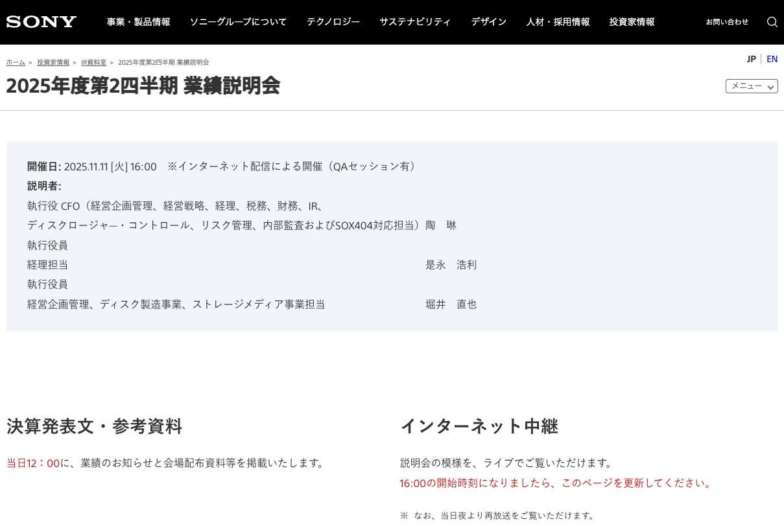Image resolution: width=784 pixels, height=526 pixels.
Task: Select the JP language option
Action: click(751, 59)
